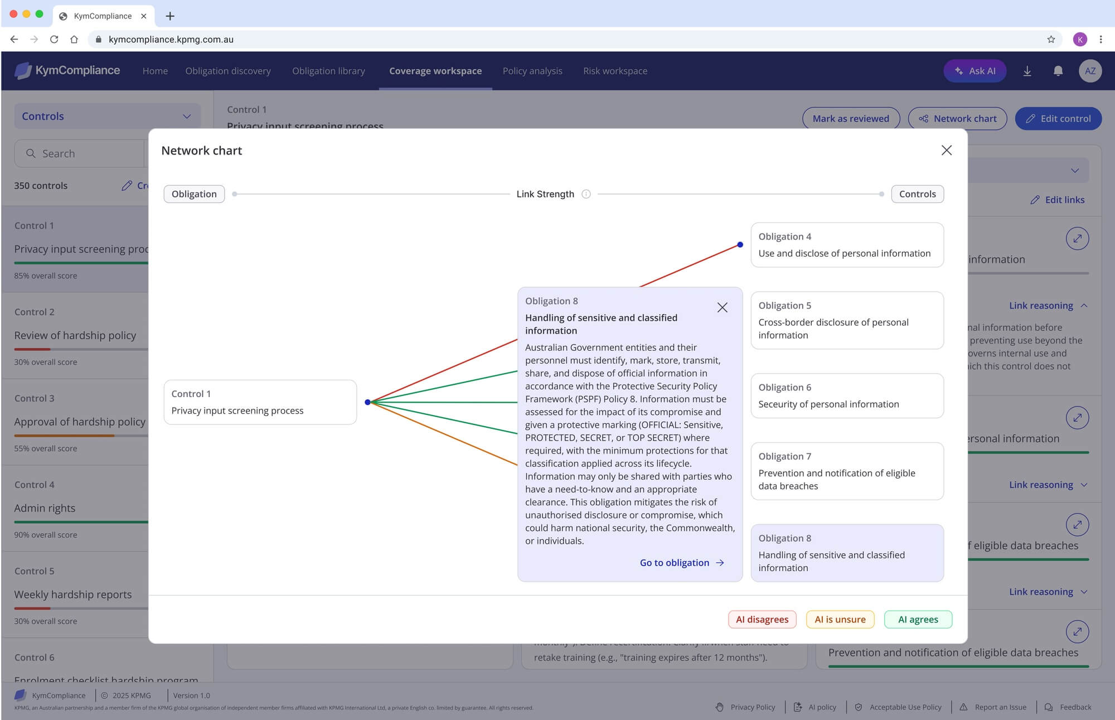
Task: Toggle the AI agrees filter
Action: [918, 619]
